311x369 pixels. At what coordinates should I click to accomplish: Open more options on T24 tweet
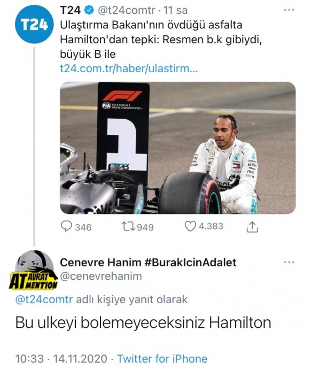click(x=289, y=10)
